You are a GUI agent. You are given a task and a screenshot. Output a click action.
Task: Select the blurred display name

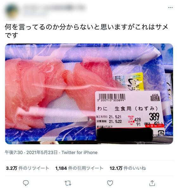point(54,8)
